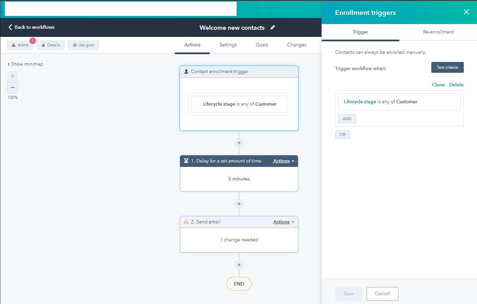Cancel the enrollment trigger changes
477x304 pixels.
382,294
